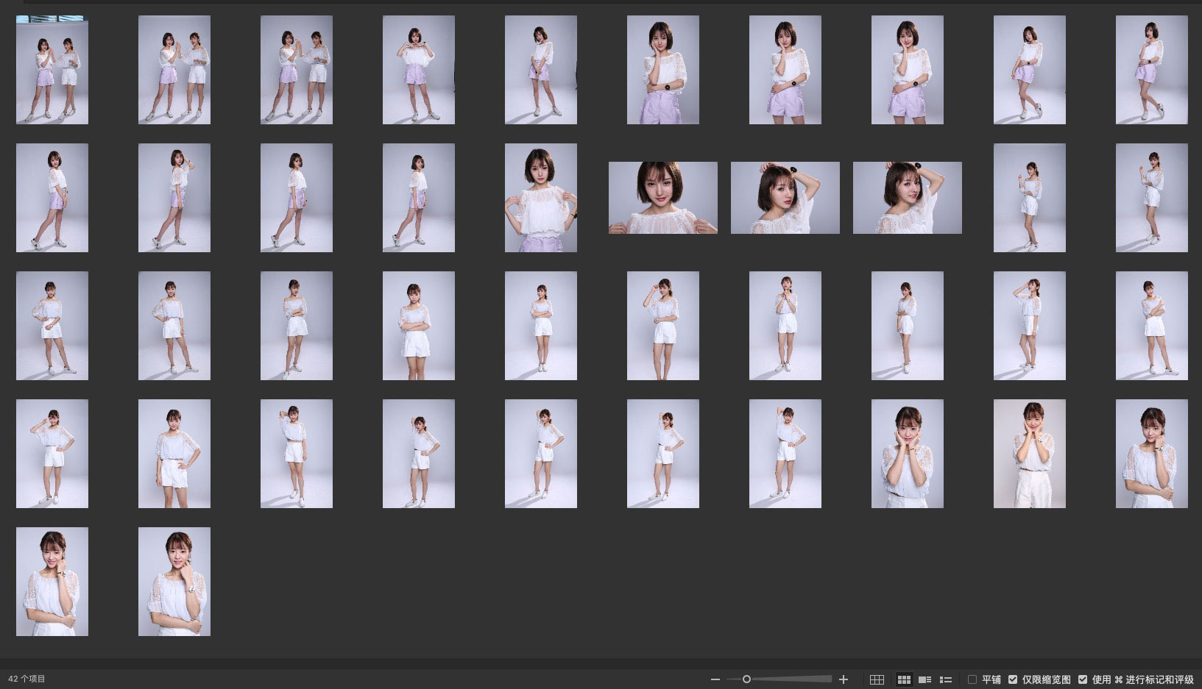1202x689 pixels.
Task: Toggle the grid lock icon
Action: (877, 679)
